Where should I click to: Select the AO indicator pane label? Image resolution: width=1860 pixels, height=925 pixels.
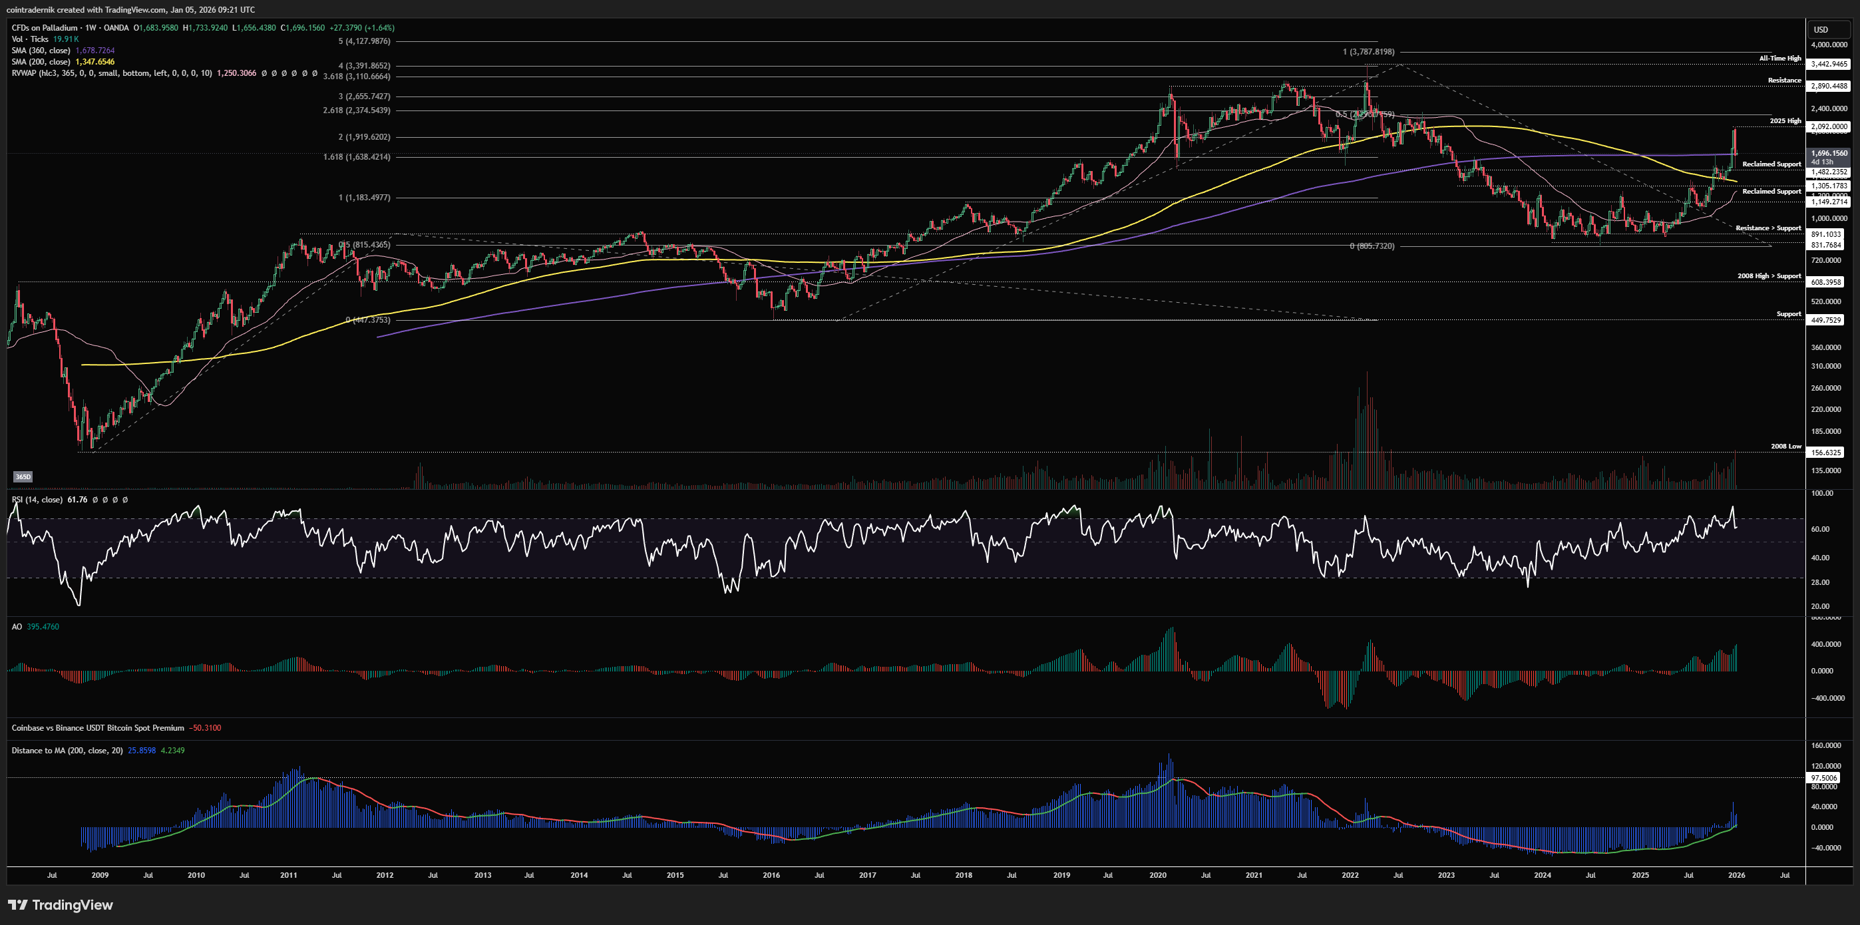[17, 627]
